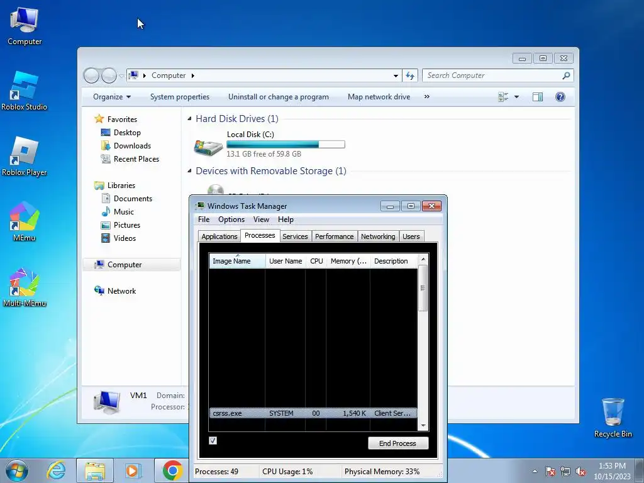Open Internet Explorer from taskbar
This screenshot has width=644, height=483.
56,470
